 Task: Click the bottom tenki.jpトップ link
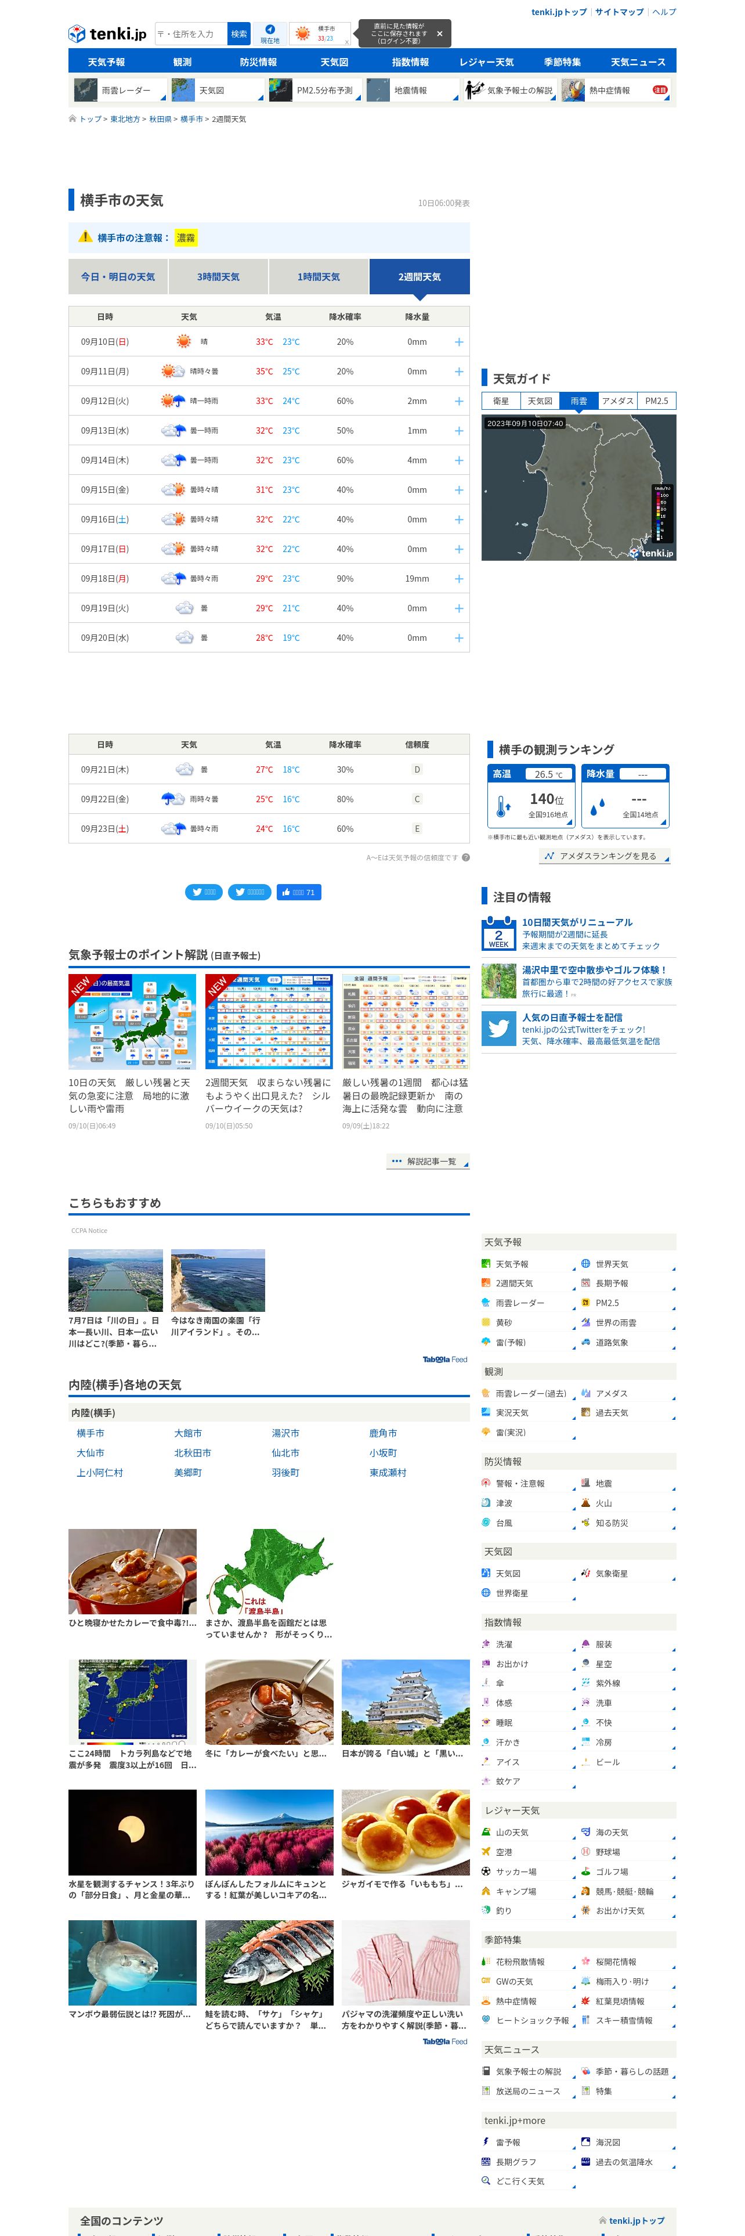pos(636,2220)
